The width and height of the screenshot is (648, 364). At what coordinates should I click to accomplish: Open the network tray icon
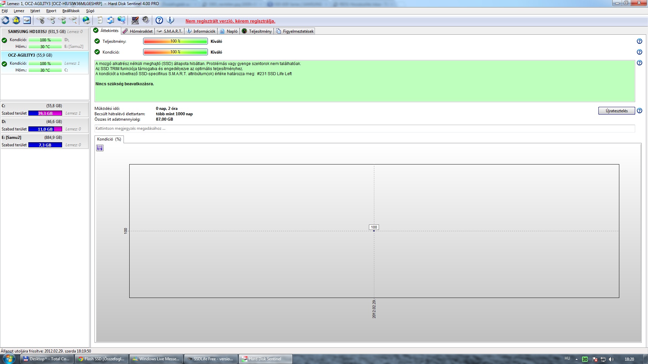tap(603, 359)
